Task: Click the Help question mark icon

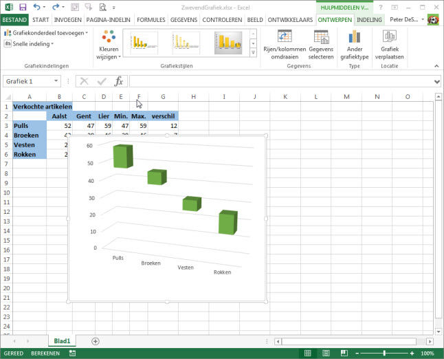Action: tap(381, 8)
